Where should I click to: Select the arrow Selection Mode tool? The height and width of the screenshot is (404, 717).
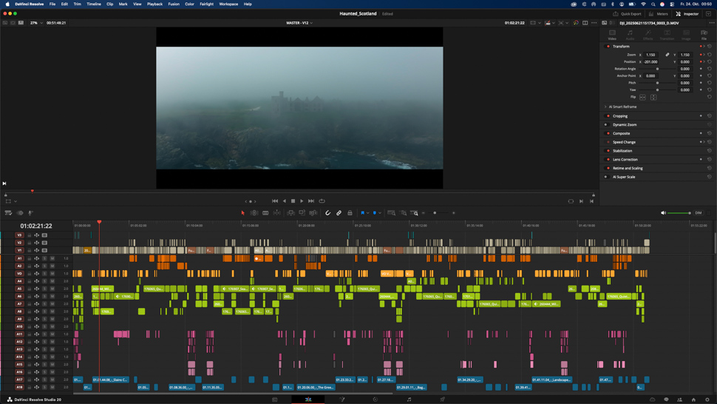tap(242, 213)
